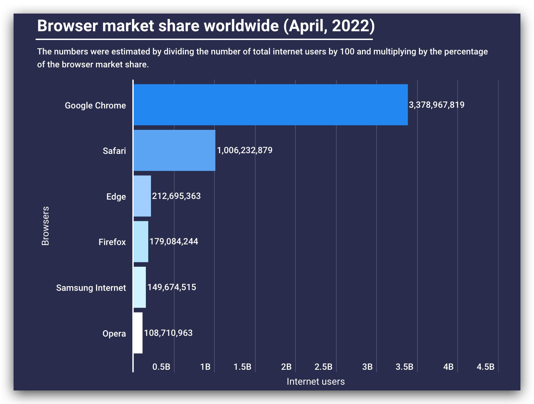
Task: Select the Google Chrome bar
Action: 271,105
